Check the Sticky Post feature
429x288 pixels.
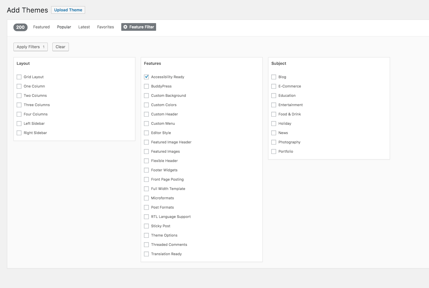pyautogui.click(x=146, y=226)
